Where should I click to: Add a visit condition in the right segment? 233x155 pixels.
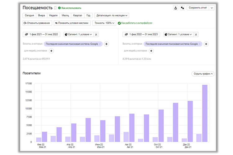(x=206, y=44)
